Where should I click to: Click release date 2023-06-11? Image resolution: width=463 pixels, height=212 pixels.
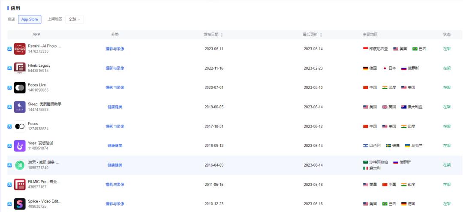click(214, 49)
